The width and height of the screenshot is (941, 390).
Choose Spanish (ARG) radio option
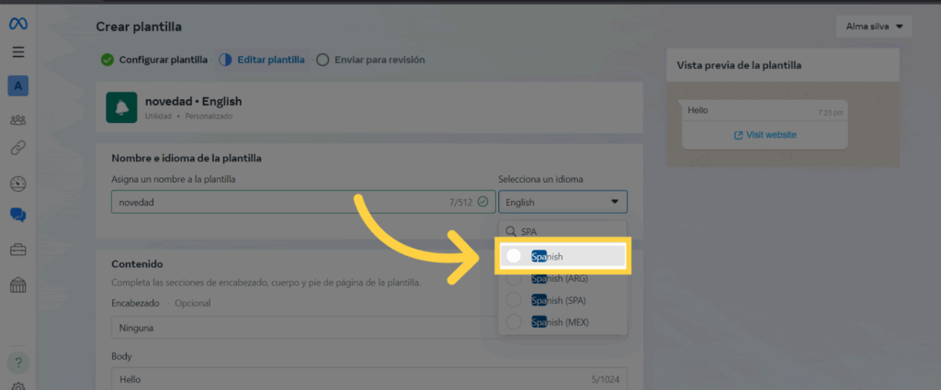pos(514,279)
